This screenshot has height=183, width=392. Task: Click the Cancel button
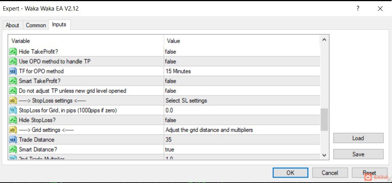pyautogui.click(x=330, y=173)
